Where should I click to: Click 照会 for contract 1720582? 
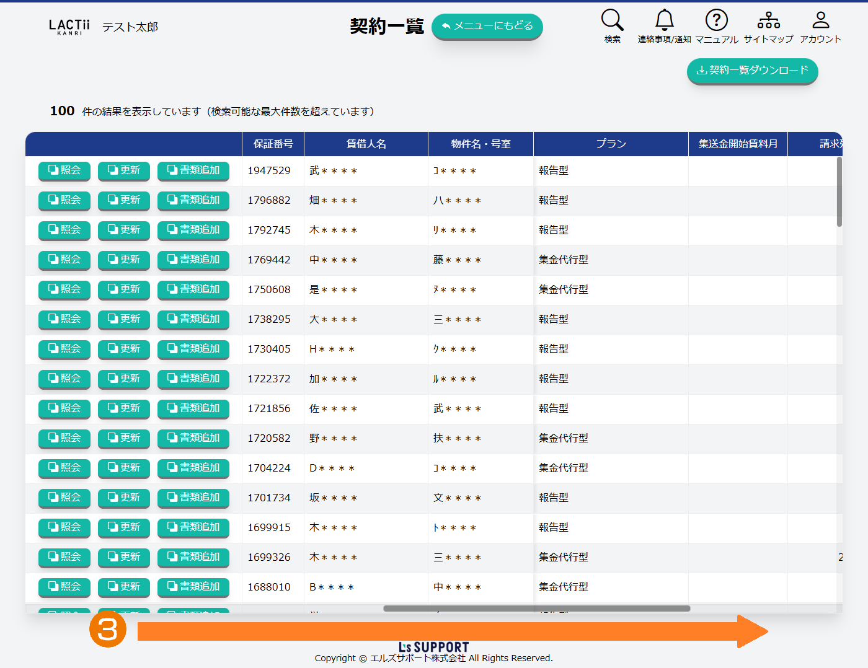(64, 438)
